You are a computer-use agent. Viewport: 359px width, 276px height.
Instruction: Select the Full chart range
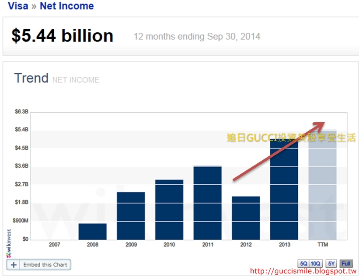[346, 264]
